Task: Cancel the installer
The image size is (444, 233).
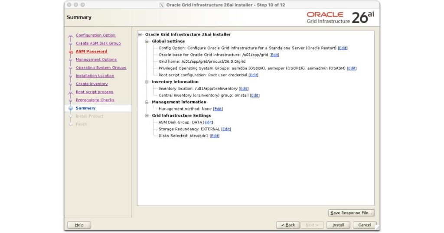Action: click(x=365, y=225)
